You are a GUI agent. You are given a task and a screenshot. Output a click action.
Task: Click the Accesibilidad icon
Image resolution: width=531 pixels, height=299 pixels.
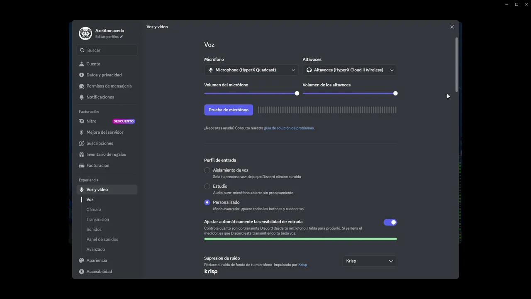tap(81, 272)
